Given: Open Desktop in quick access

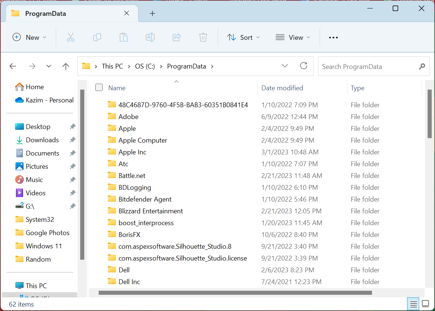Looking at the screenshot, I should [x=33, y=127].
